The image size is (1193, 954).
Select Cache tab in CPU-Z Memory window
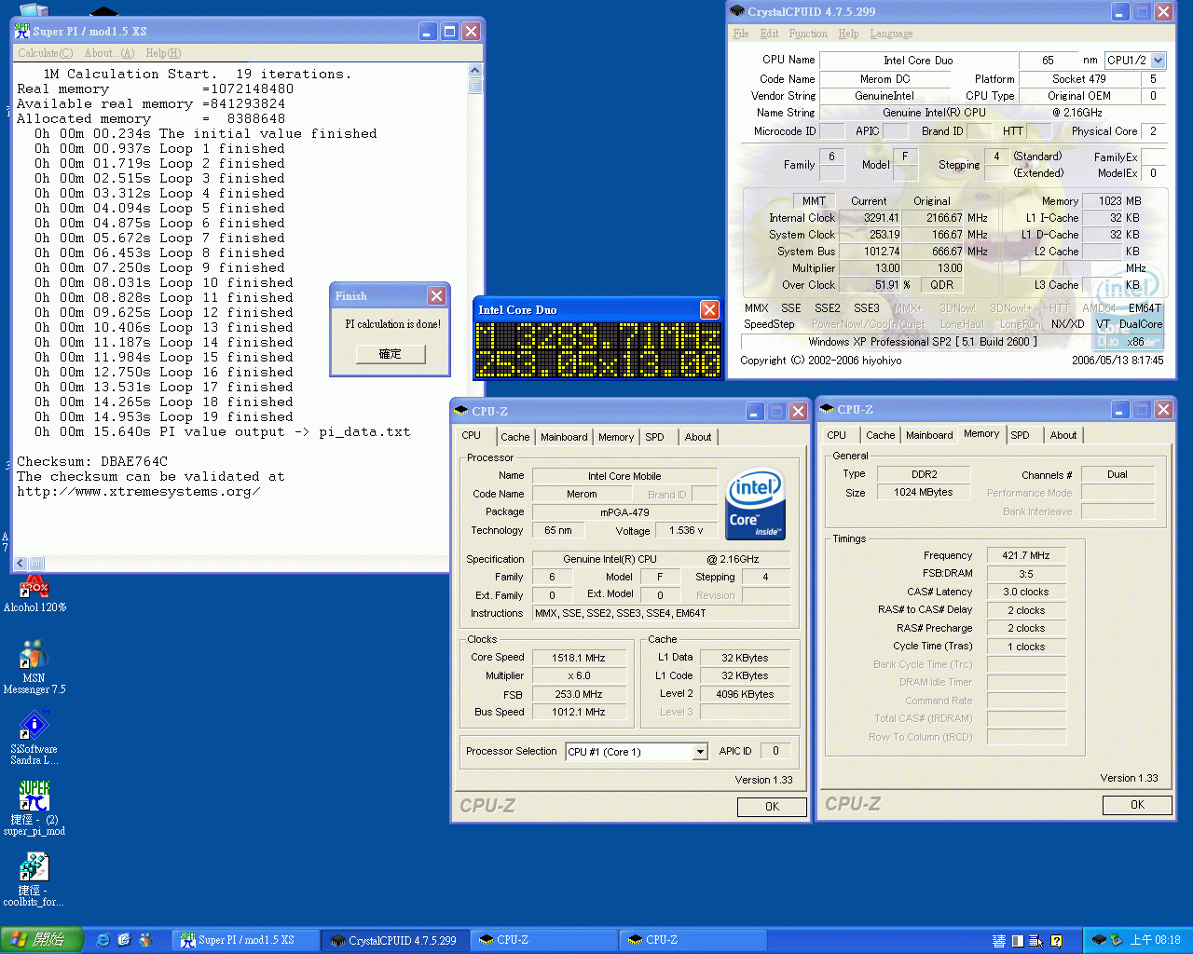(x=880, y=435)
